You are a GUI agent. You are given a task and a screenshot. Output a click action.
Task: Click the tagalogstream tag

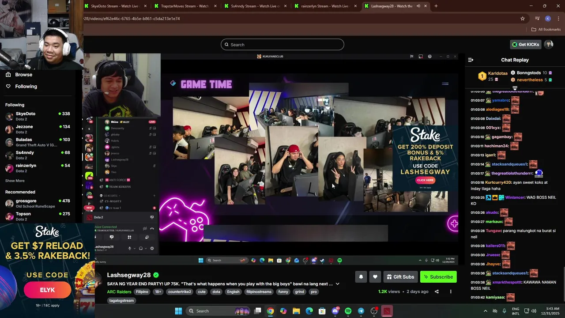pos(121,301)
